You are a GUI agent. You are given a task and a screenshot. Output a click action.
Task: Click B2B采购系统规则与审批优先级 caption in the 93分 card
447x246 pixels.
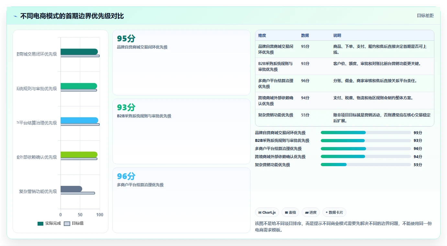[x=144, y=116]
